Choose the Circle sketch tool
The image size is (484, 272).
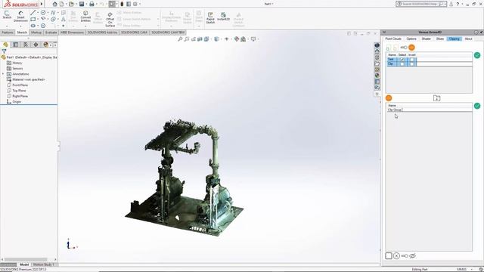point(43,13)
